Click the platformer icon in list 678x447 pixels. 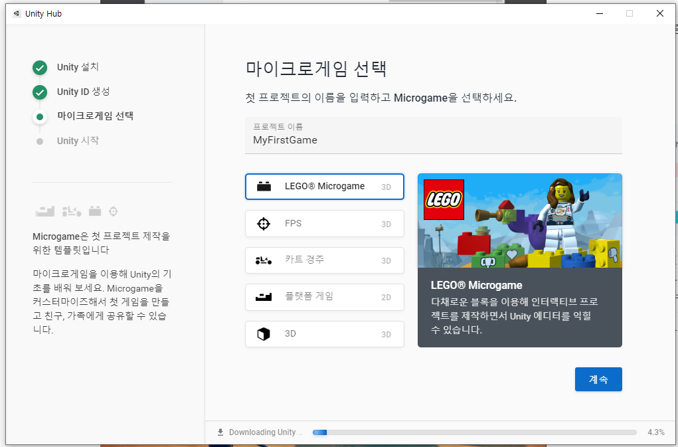pos(264,297)
